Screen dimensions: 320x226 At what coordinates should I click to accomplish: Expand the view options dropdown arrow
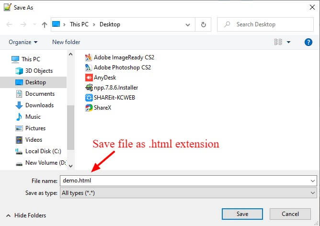pyautogui.click(x=288, y=42)
